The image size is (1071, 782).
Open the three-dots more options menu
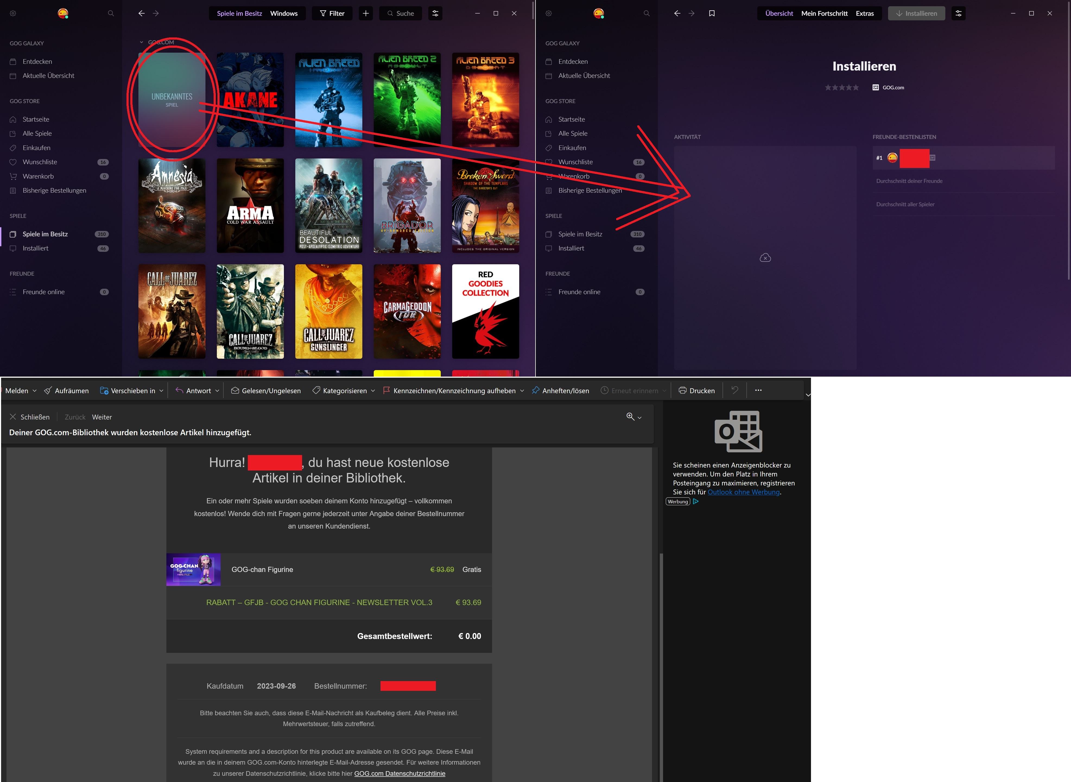click(x=759, y=390)
